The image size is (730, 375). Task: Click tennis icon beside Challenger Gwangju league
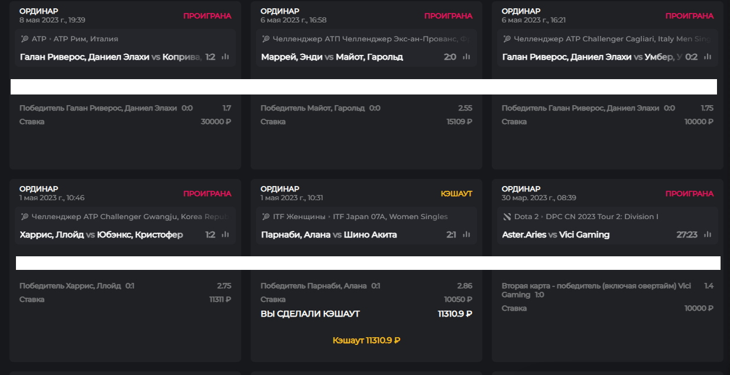[24, 217]
